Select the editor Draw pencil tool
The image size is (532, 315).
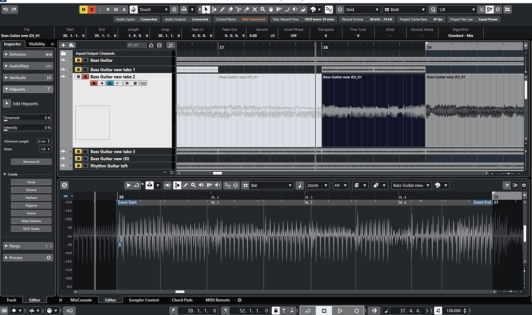[x=185, y=185]
